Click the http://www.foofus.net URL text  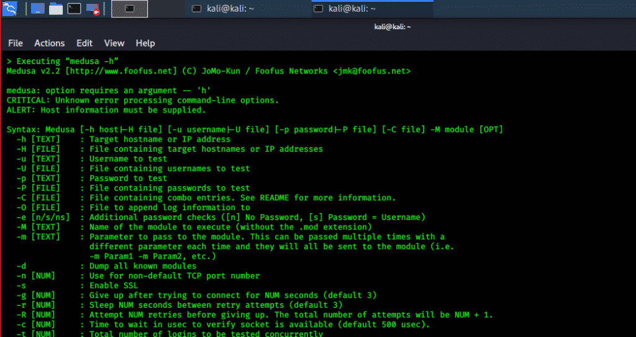point(121,71)
